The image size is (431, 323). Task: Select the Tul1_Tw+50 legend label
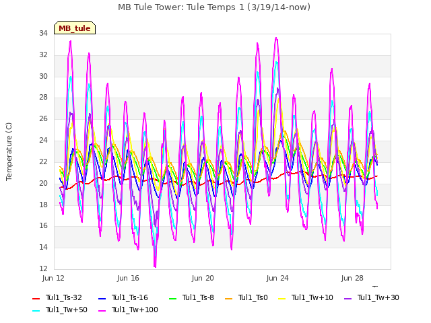tap(67, 310)
